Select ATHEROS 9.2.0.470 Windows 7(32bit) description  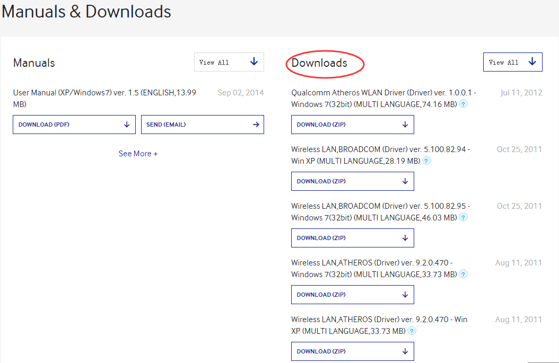(374, 268)
